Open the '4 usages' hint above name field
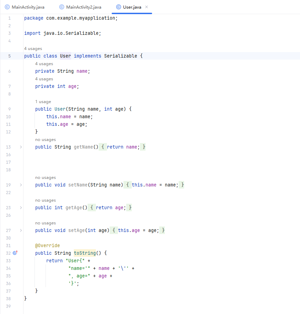 44,64
